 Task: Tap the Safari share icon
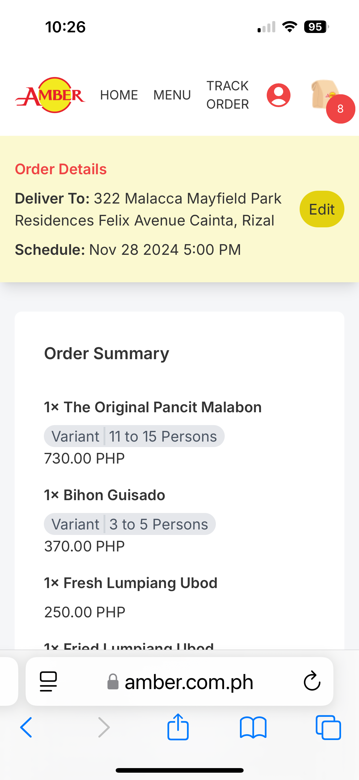click(x=178, y=727)
